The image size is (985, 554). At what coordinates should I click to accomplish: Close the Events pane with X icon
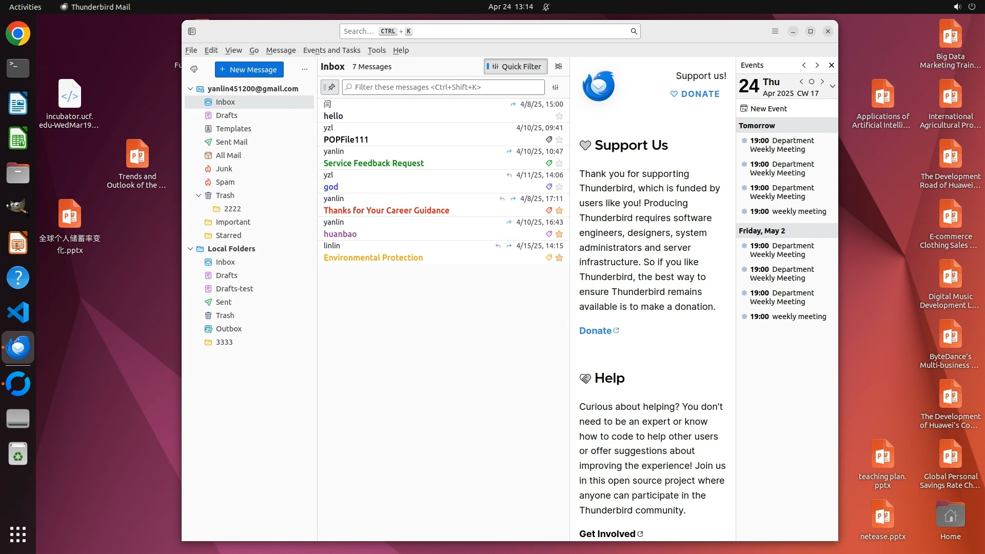pos(832,65)
